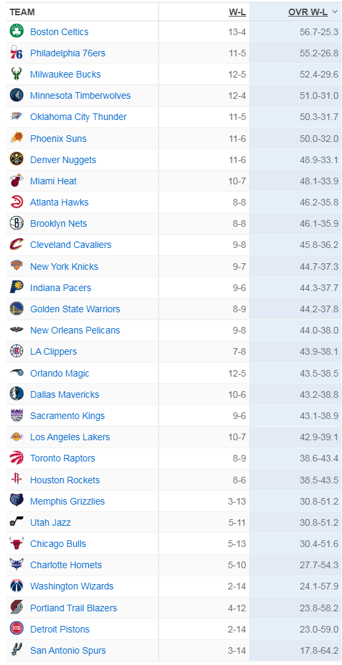This screenshot has width=342, height=665.
Task: Click the Miami Heat logo
Action: [x=17, y=181]
